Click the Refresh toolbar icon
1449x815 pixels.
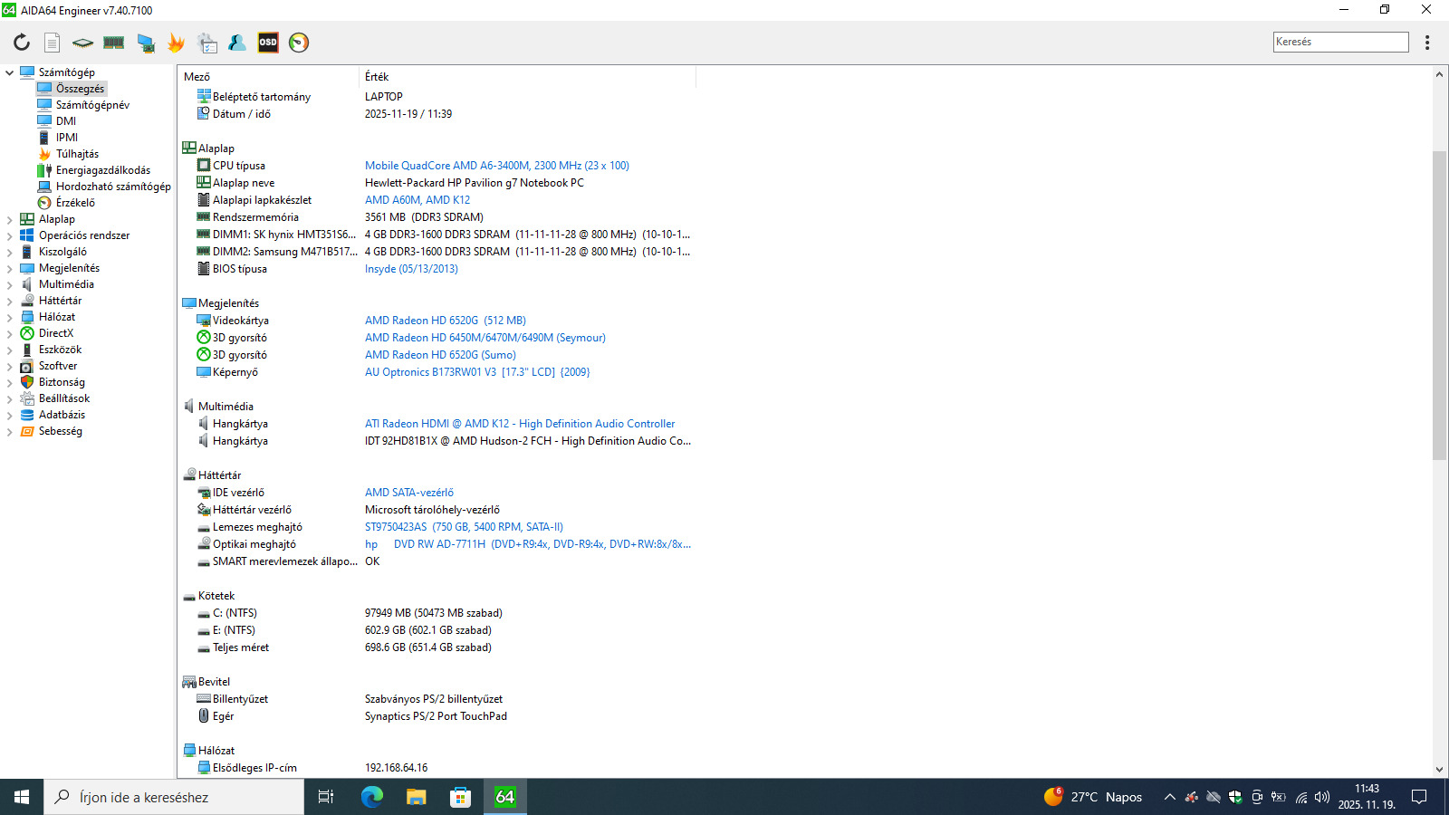tap(22, 43)
